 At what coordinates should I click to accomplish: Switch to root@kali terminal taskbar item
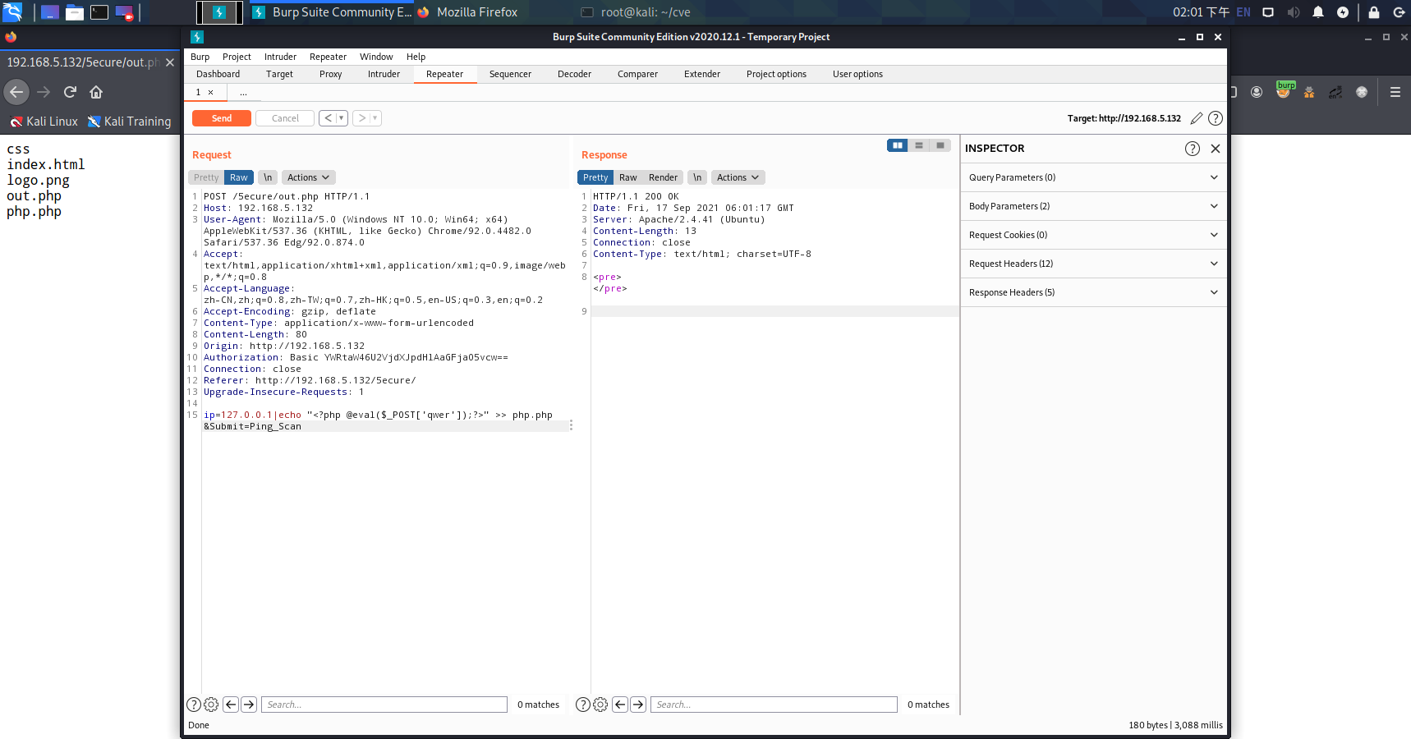click(636, 12)
